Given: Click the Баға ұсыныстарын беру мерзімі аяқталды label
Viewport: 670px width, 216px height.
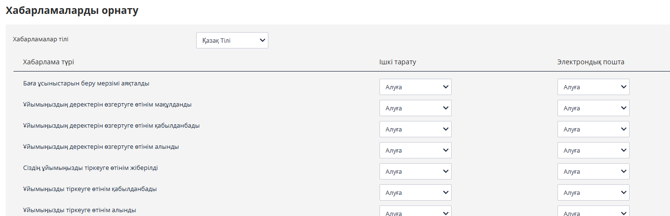Looking at the screenshot, I should click(x=86, y=83).
